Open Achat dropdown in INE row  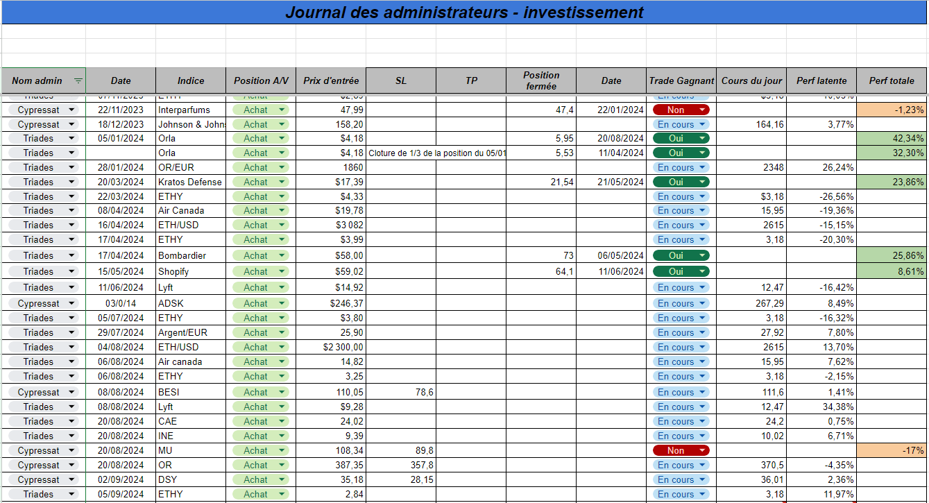(x=282, y=436)
